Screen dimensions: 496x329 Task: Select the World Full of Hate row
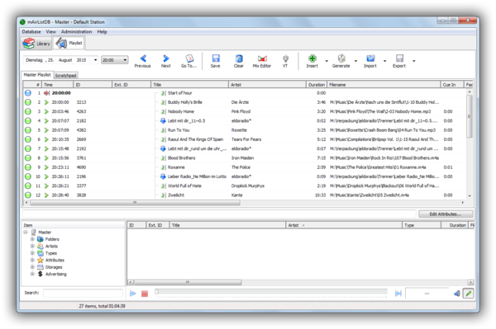coord(245,186)
